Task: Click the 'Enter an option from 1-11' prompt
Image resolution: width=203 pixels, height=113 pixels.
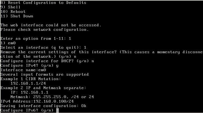Action: pos(33,38)
